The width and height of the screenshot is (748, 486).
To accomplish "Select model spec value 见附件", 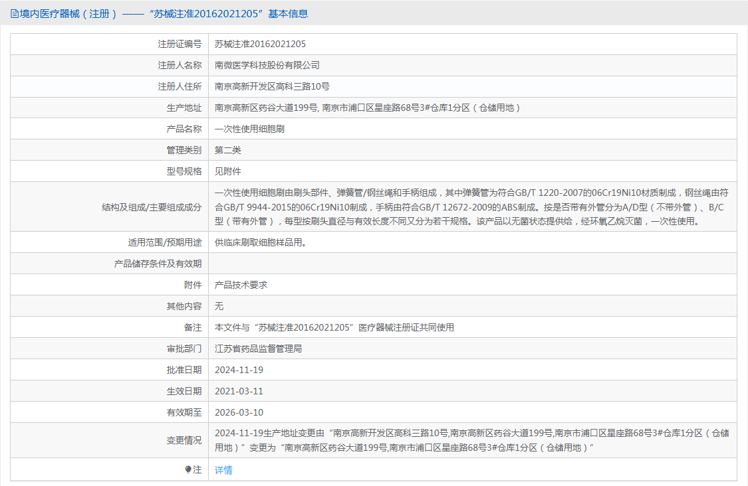I will point(227,171).
